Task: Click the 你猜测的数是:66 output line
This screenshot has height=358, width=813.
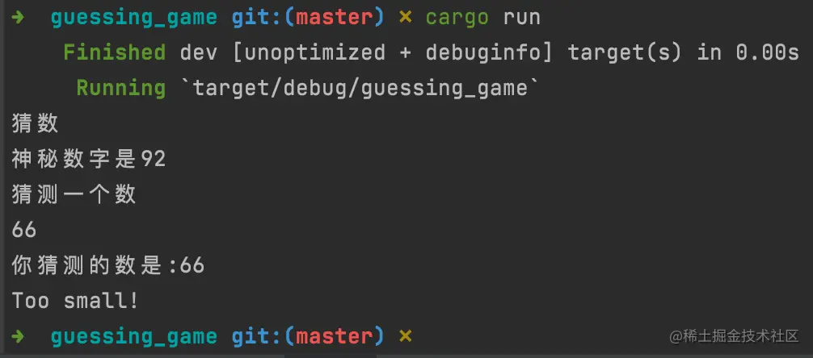Action: click(107, 265)
